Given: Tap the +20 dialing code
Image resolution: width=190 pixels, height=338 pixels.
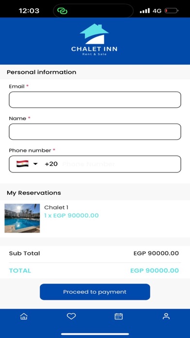Looking at the screenshot, I should click(51, 164).
